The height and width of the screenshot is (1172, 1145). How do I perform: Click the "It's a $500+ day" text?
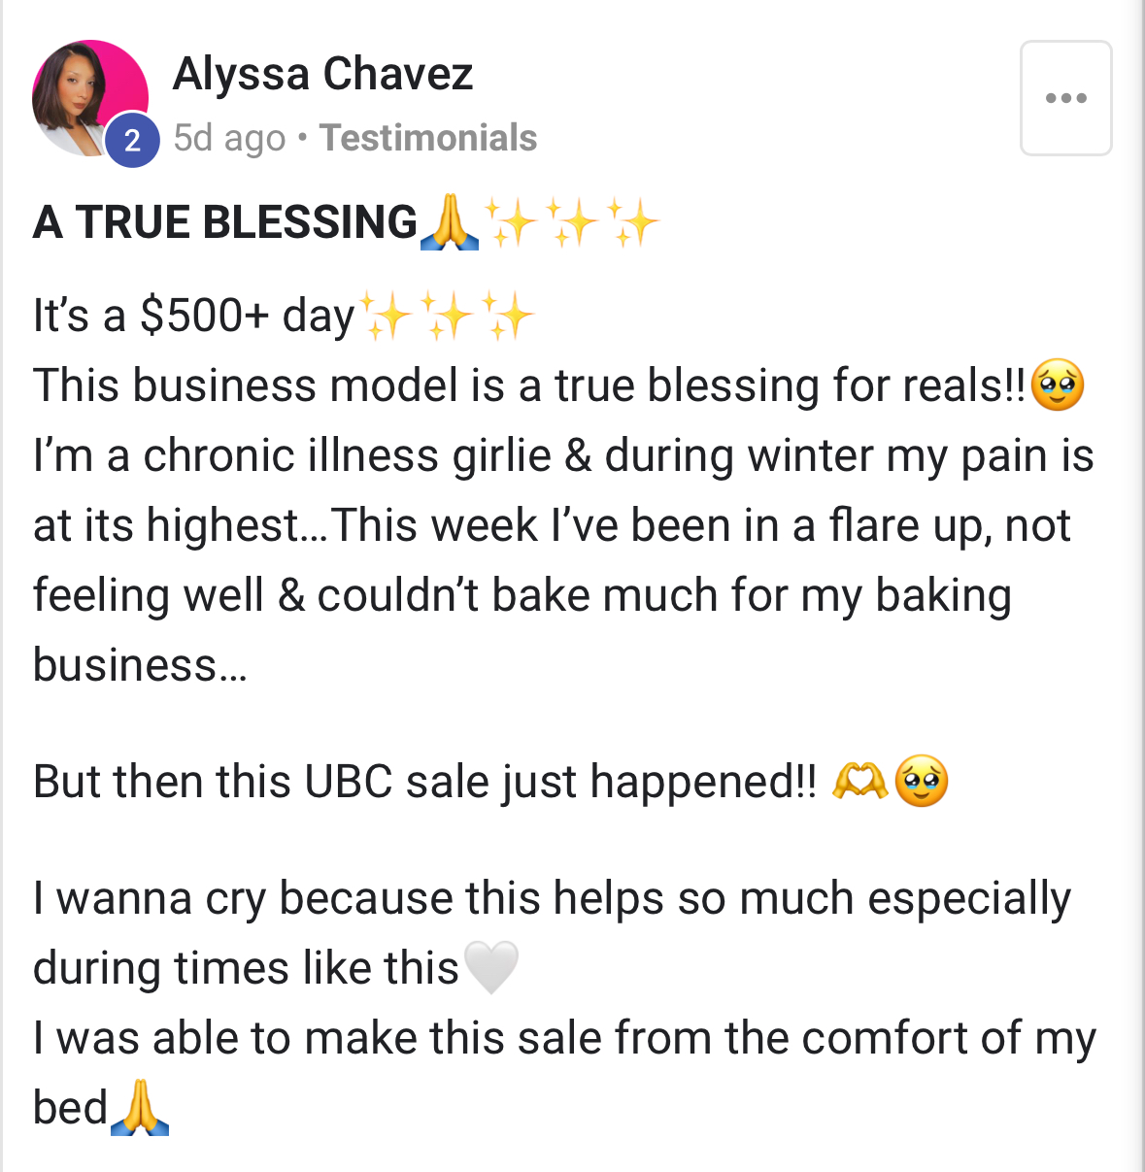click(193, 317)
